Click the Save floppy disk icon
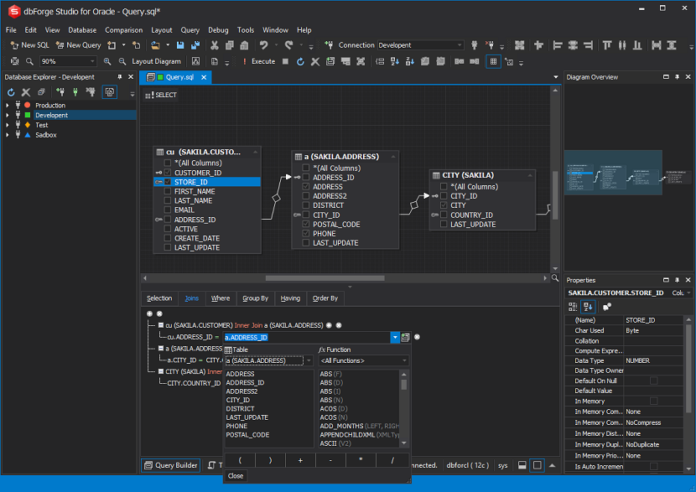Viewport: 696px width, 492px height. pyautogui.click(x=180, y=44)
